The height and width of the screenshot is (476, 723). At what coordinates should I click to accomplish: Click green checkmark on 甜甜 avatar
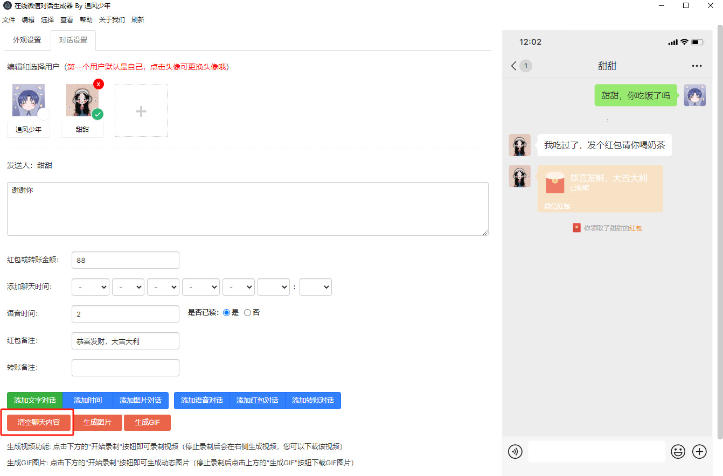point(98,114)
